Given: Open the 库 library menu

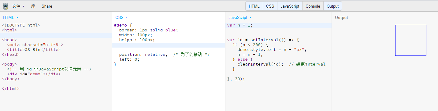Looking at the screenshot, I should click(33, 6).
